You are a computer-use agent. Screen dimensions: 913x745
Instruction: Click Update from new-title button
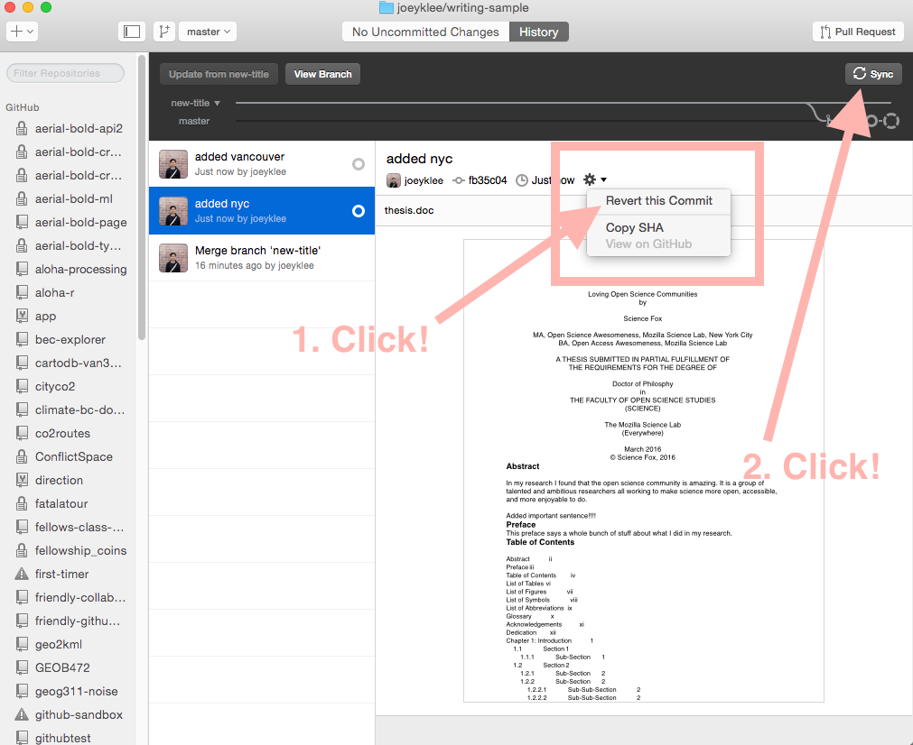coord(219,74)
